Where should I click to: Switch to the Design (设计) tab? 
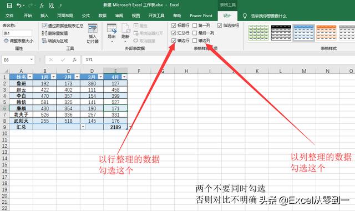pos(227,16)
